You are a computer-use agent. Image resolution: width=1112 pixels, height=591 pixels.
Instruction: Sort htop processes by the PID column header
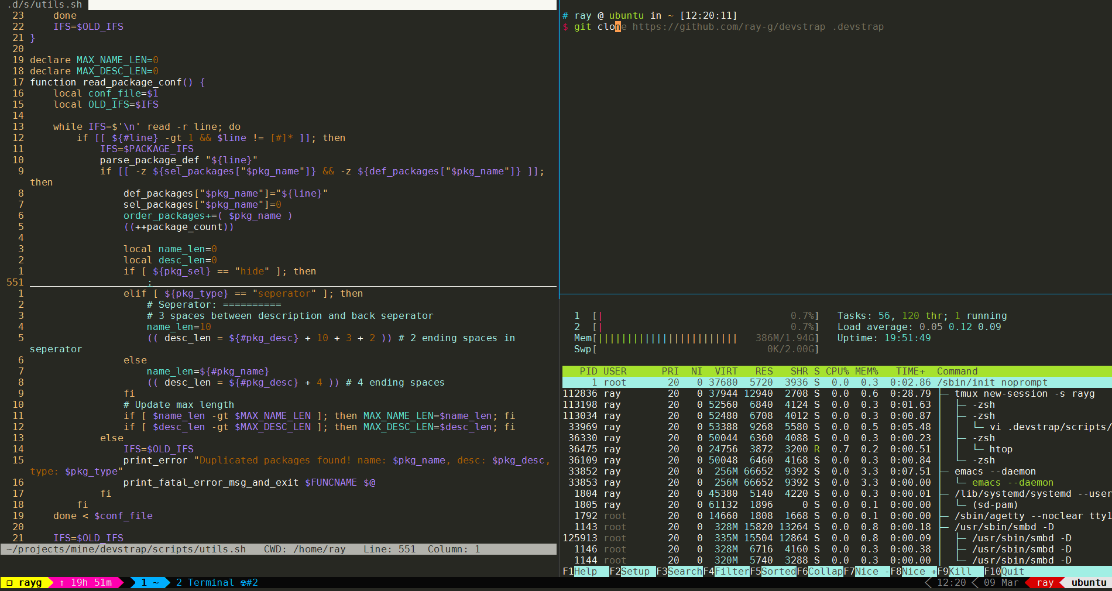588,372
